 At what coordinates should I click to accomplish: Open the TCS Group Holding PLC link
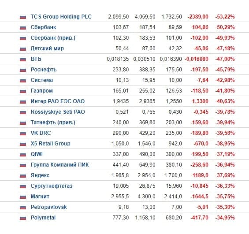point(61,17)
